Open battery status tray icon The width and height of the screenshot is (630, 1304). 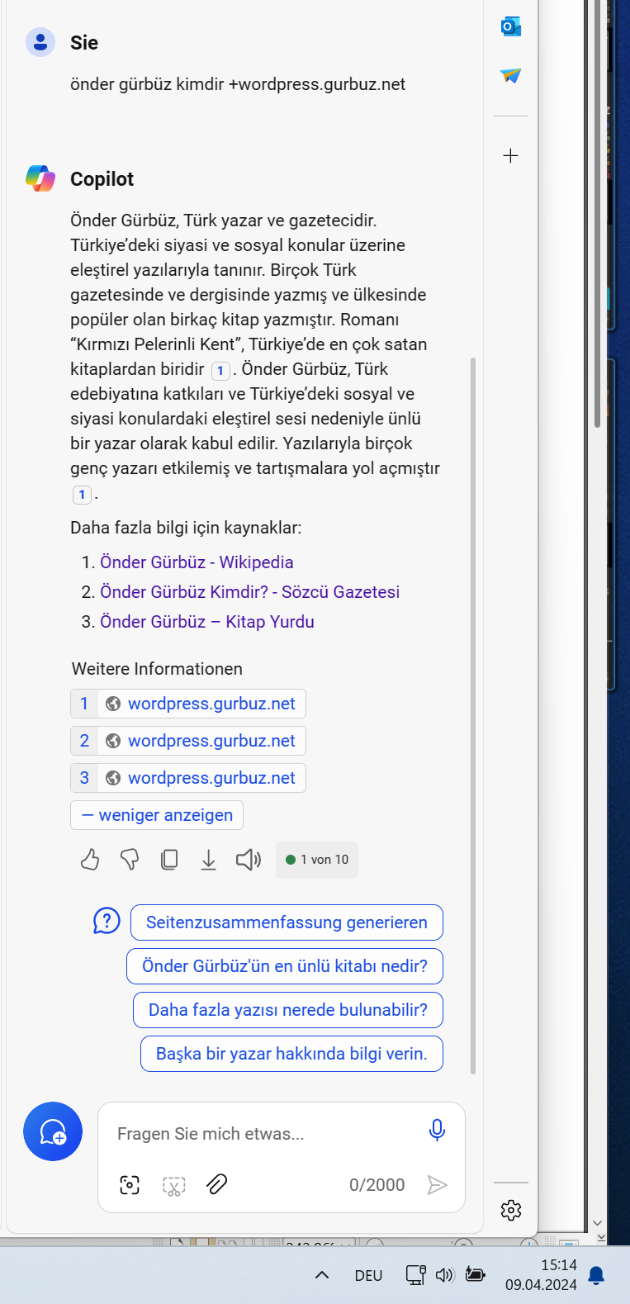pyautogui.click(x=475, y=1274)
